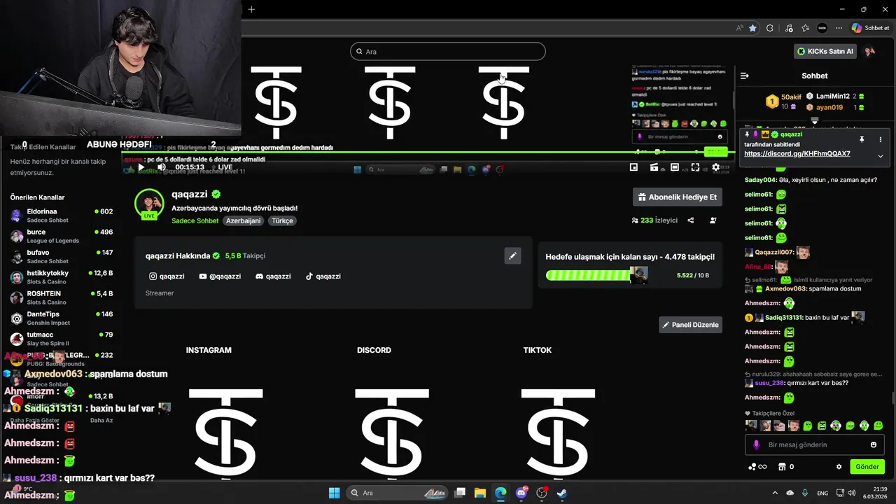The width and height of the screenshot is (896, 504).
Task: Open player settings gear
Action: [715, 167]
